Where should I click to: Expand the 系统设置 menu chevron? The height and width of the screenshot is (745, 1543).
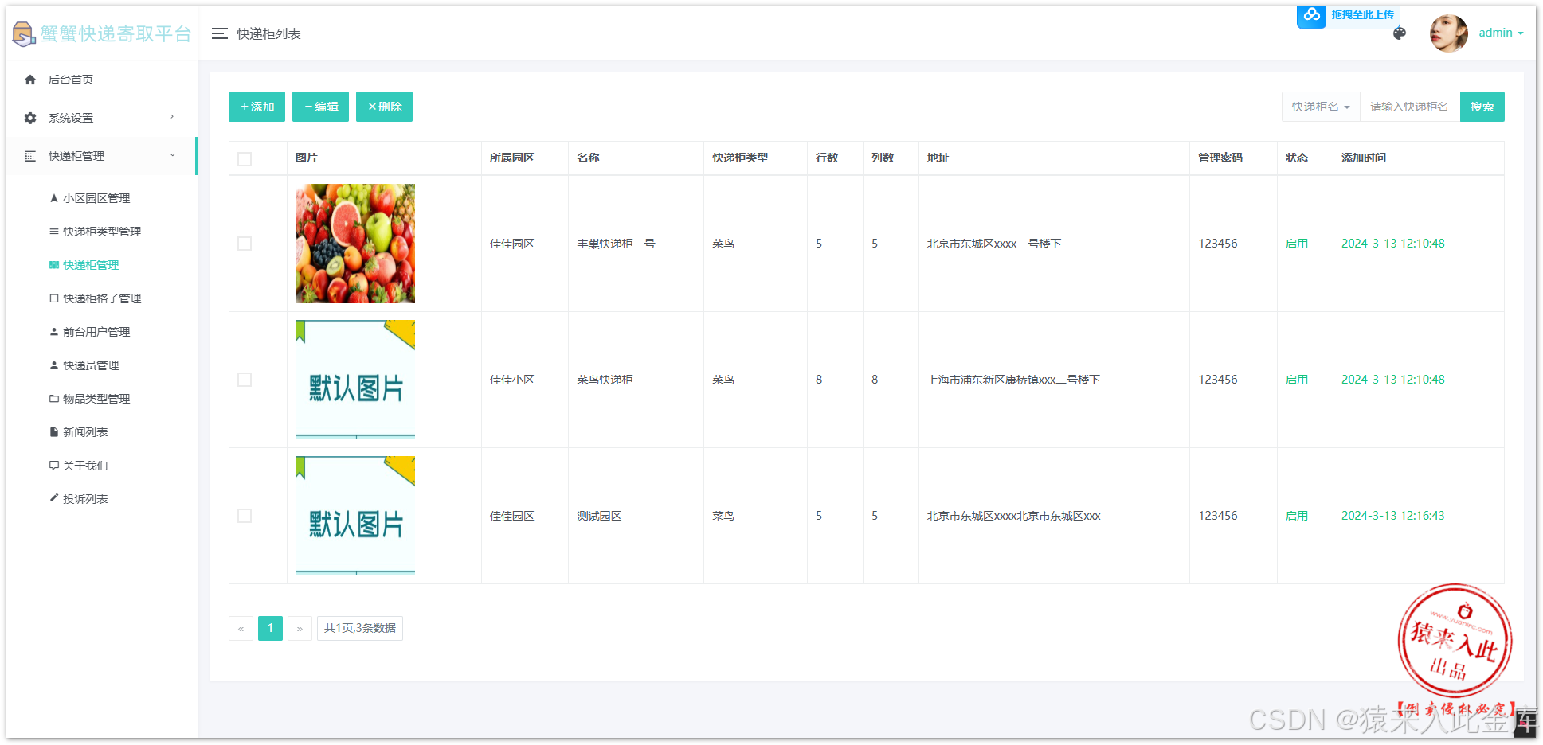click(x=172, y=117)
